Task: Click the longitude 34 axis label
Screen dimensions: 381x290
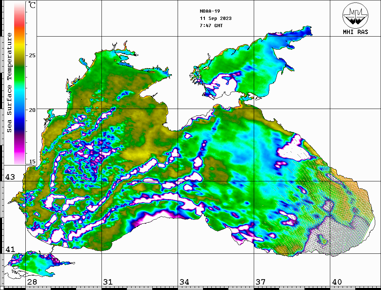Action: [x=184, y=282]
